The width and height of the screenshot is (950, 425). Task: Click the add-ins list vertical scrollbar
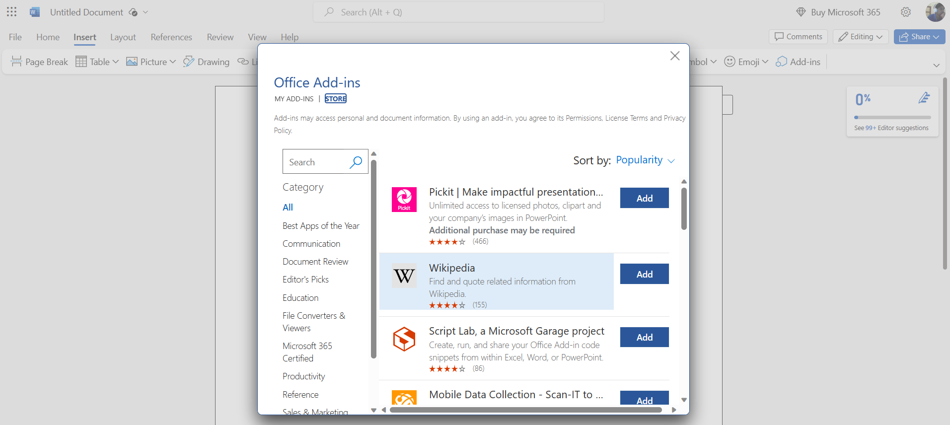pyautogui.click(x=684, y=209)
